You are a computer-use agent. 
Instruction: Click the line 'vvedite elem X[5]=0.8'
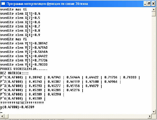[x=20, y=31]
